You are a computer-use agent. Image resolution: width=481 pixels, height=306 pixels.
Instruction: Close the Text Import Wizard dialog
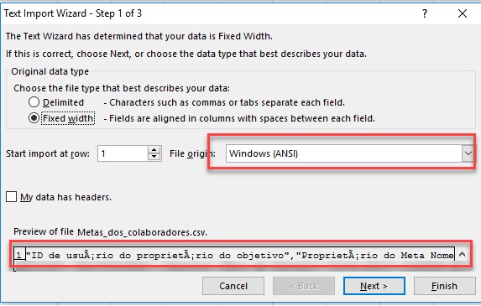463,13
